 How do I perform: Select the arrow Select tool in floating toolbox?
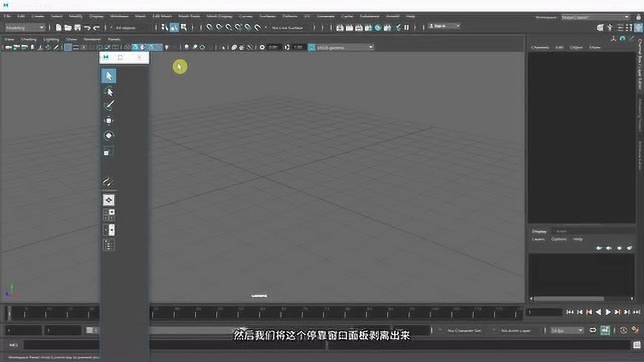click(x=109, y=76)
